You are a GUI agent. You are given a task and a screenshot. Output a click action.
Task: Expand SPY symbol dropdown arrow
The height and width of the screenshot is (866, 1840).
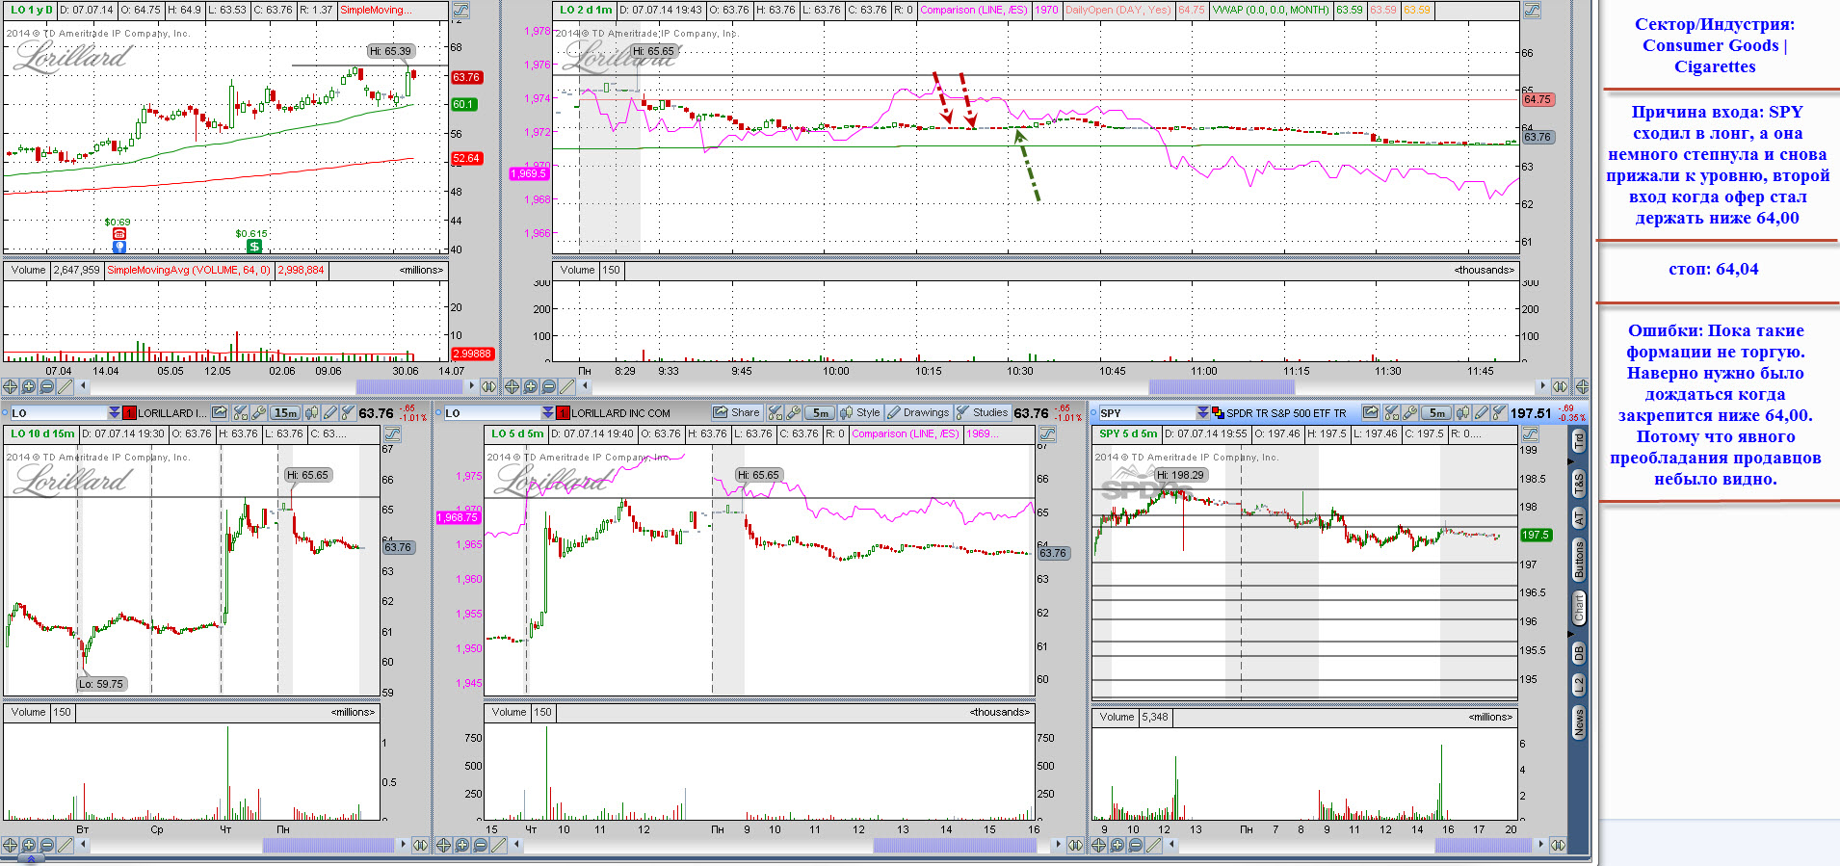[1203, 413]
